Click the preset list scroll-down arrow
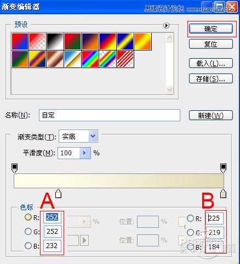Screen dimensions: 240x264 tap(170, 89)
